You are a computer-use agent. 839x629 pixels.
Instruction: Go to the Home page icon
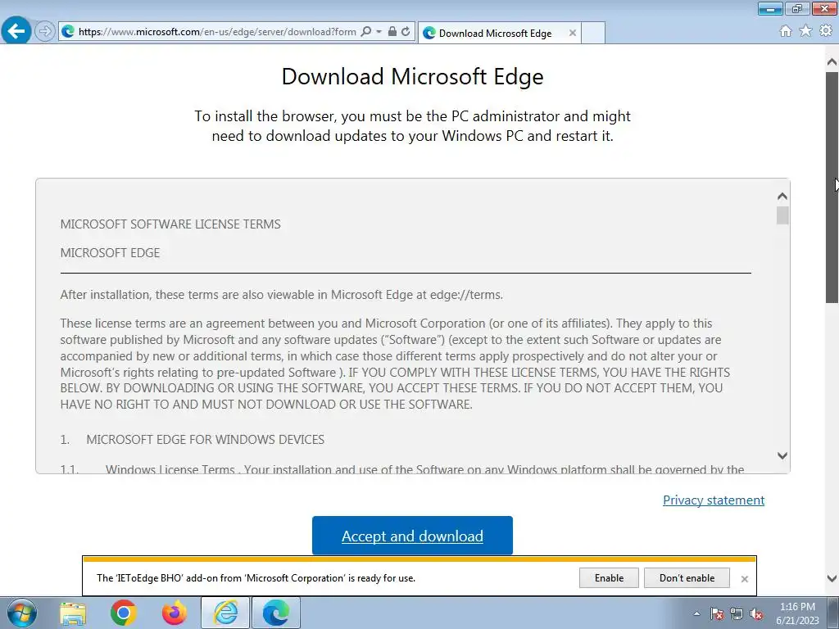coord(786,31)
